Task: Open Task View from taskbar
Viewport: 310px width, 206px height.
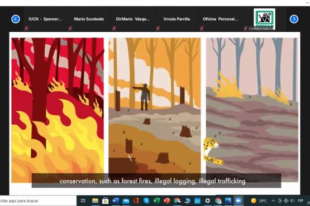Action: pos(83,201)
